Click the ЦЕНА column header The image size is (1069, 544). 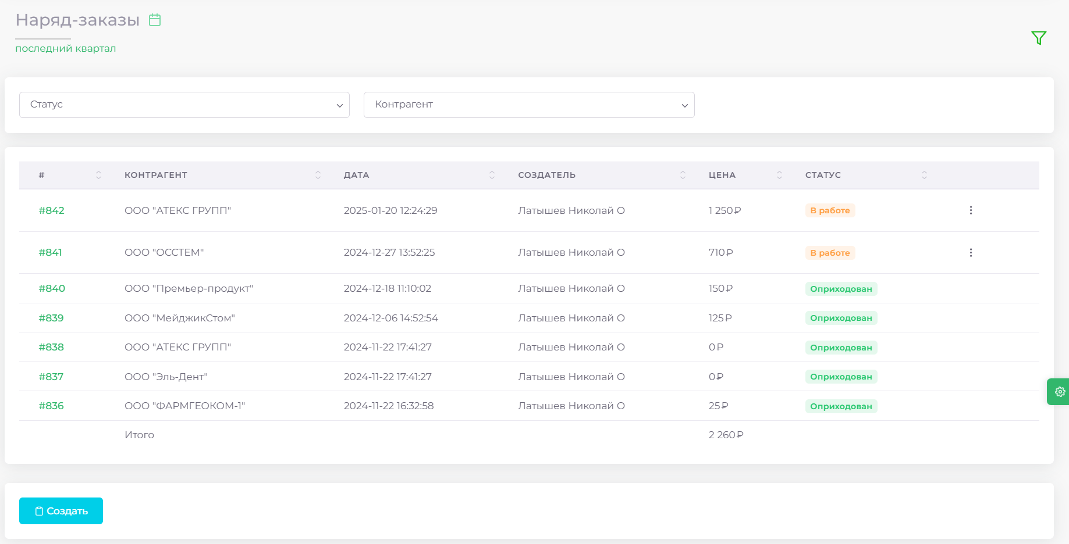tap(722, 175)
